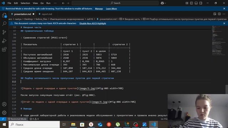Image resolution: width=228 pixels, height=128 pixels.
Task: Open Customize Layout icon
Action: 187,3
